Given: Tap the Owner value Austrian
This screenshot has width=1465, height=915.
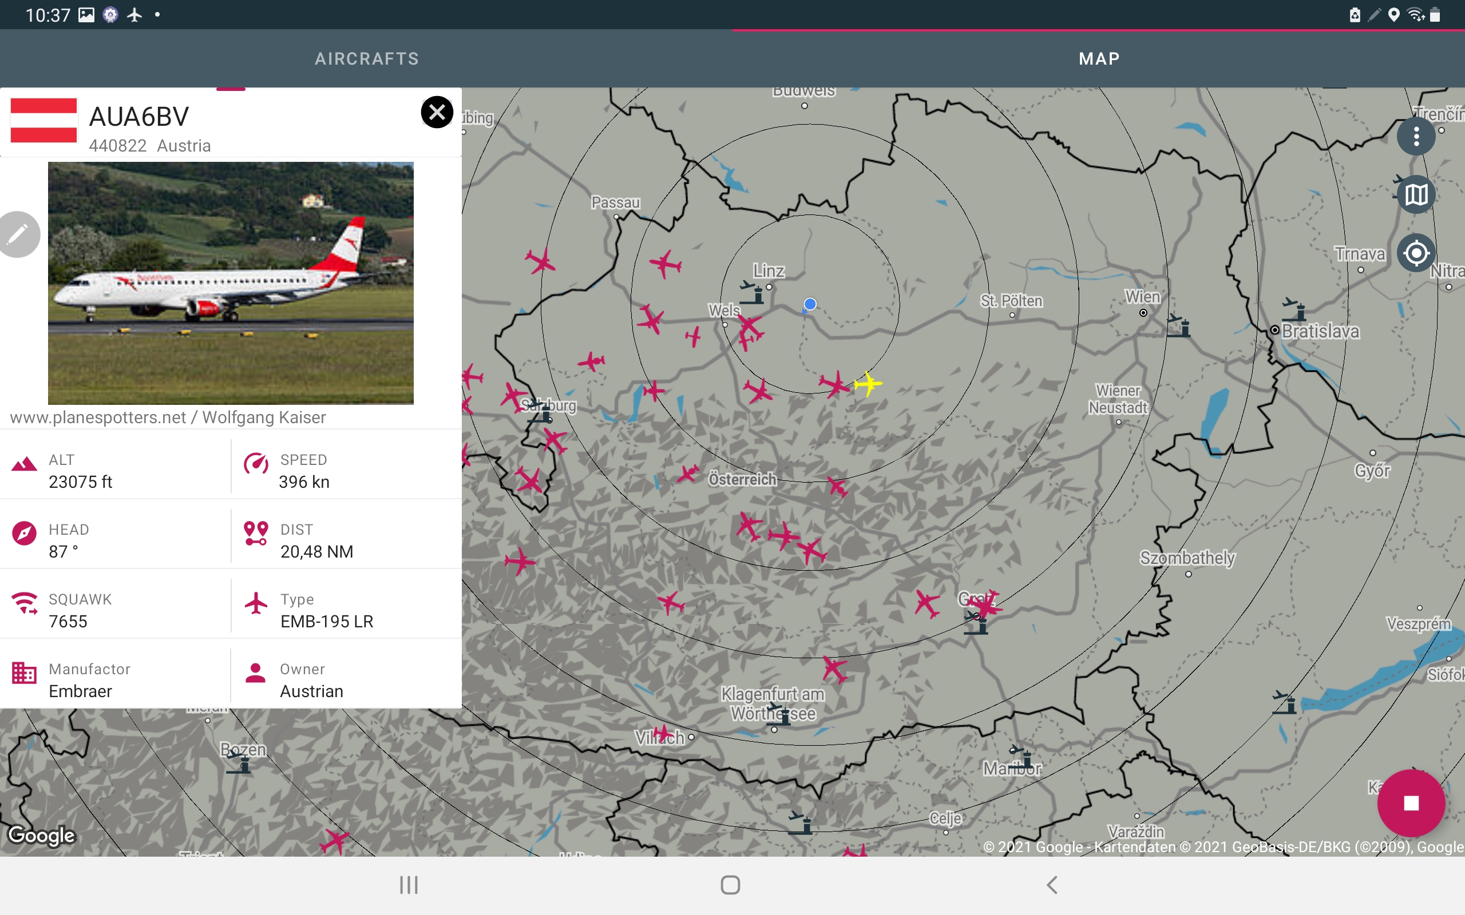Looking at the screenshot, I should pyautogui.click(x=311, y=691).
